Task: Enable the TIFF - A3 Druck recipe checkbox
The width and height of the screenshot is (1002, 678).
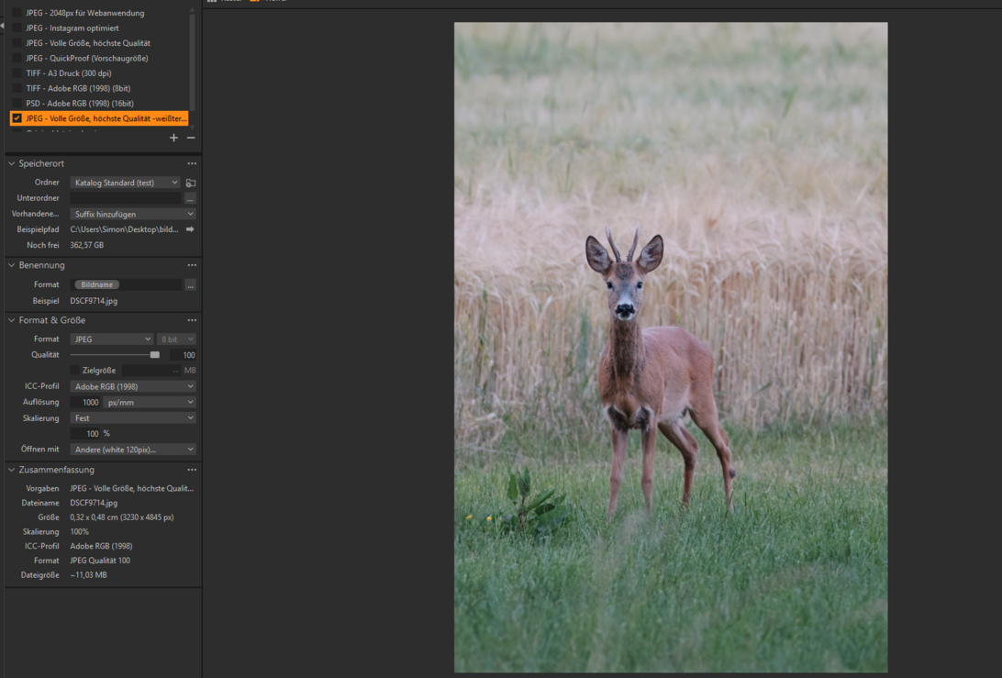Action: pos(17,73)
